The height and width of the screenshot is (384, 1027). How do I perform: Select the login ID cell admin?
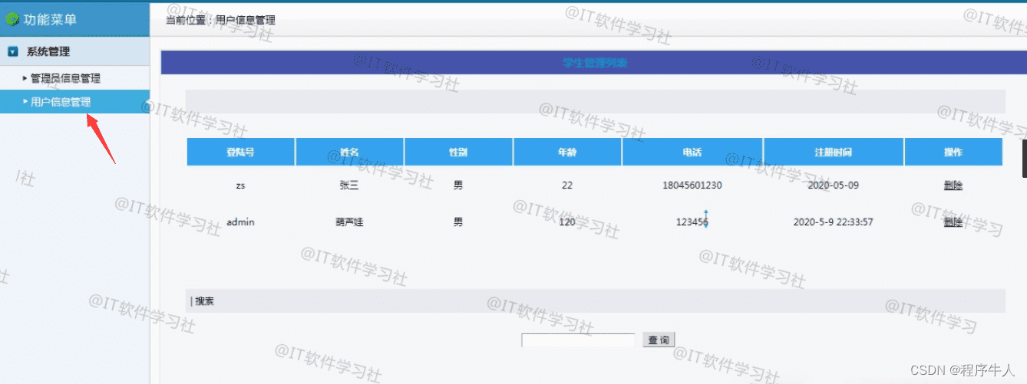(240, 222)
